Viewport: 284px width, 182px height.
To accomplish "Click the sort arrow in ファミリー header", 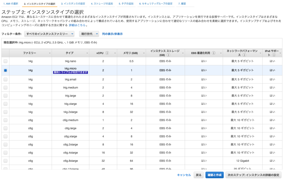I will [x=50, y=53].
